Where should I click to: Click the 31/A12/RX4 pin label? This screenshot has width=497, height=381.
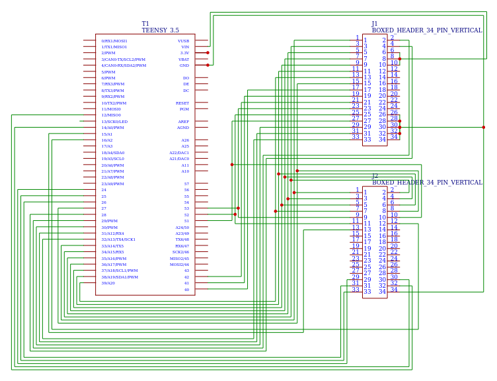[112, 233]
